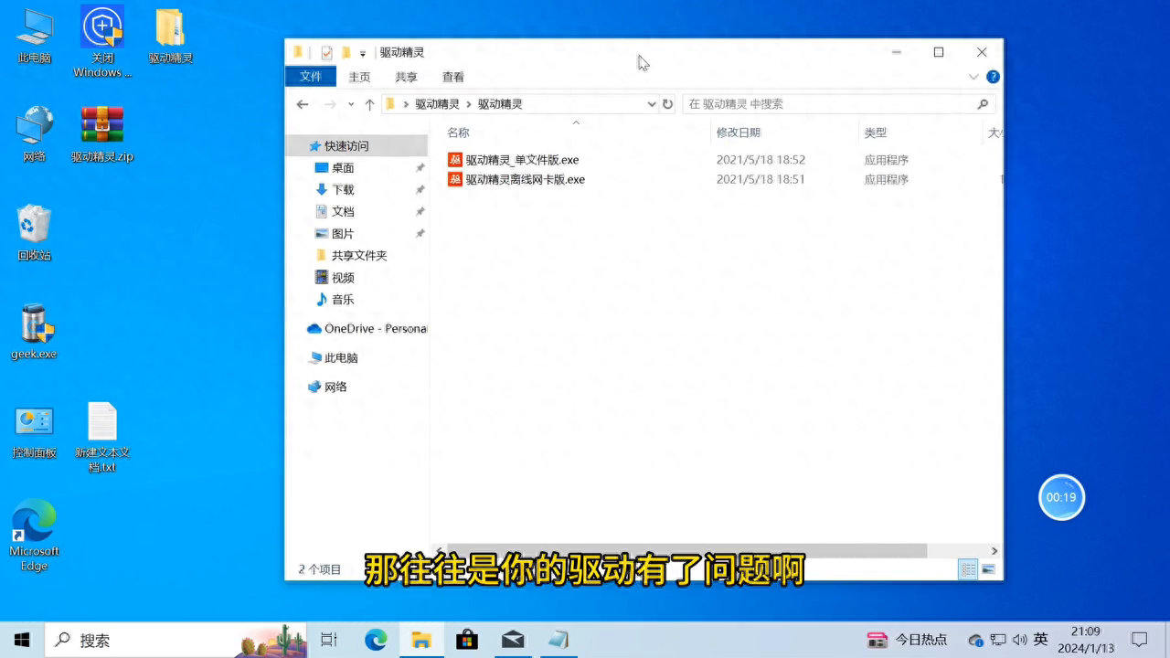Click the back navigation arrow
The height and width of the screenshot is (658, 1170).
click(303, 104)
